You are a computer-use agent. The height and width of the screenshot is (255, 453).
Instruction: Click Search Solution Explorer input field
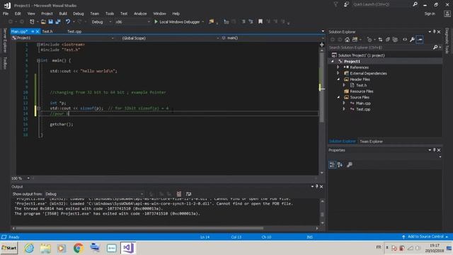380,47
